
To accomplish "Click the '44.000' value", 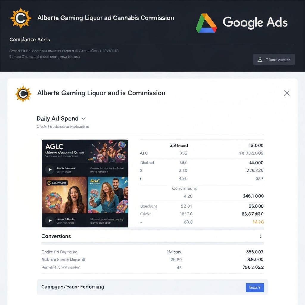I will (256, 163).
